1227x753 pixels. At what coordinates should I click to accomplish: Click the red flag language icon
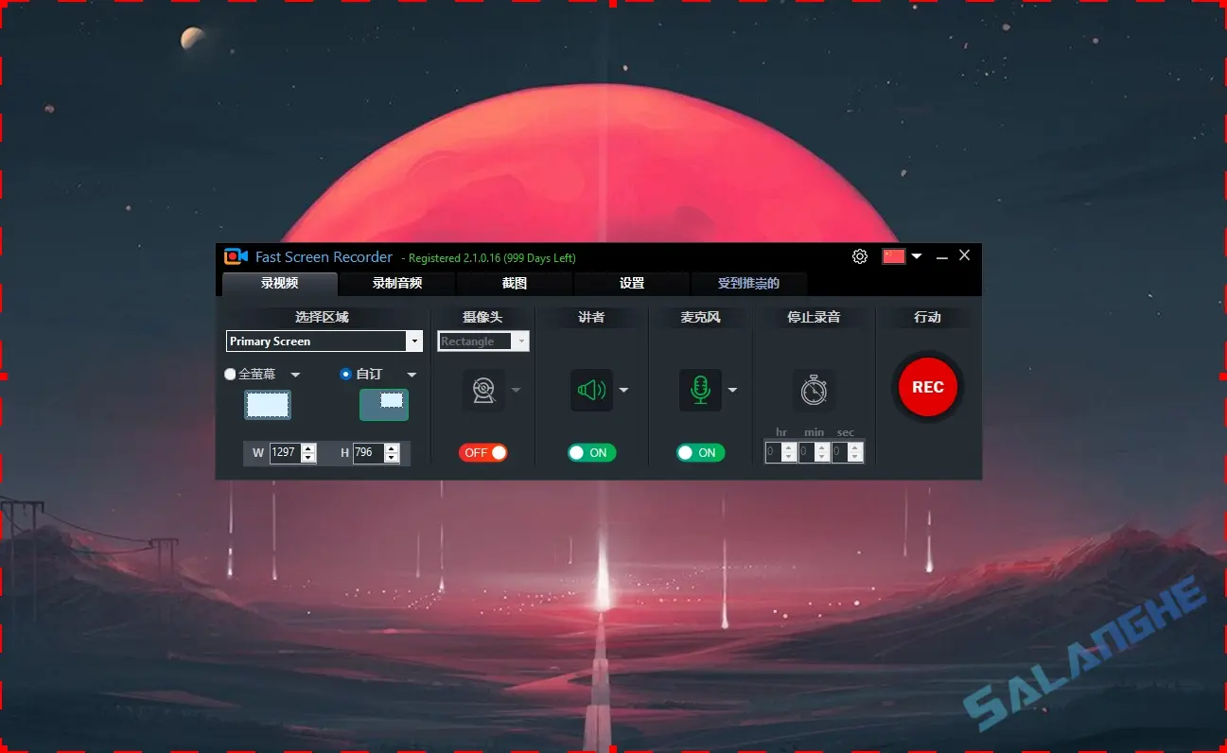click(x=893, y=255)
